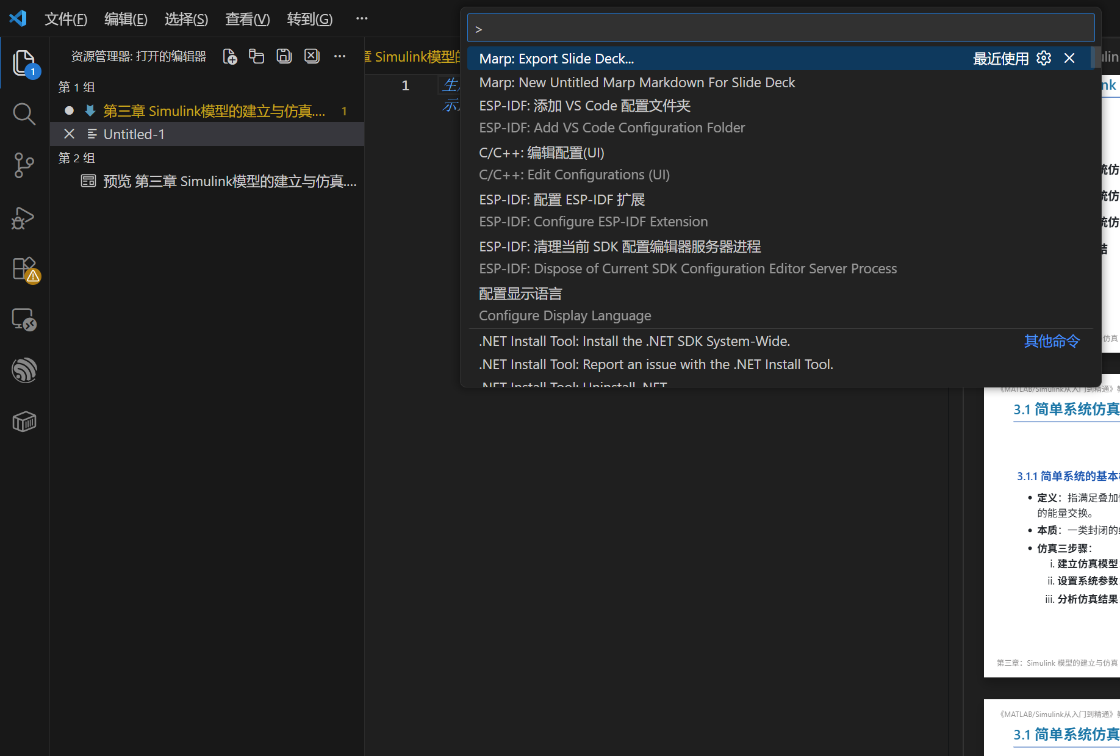Toggle vertical/horizontal editor layout
1120x756 pixels.
coord(256,57)
